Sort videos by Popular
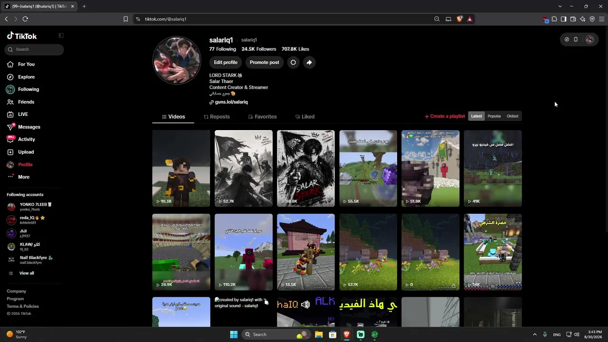This screenshot has width=608, height=342. pyautogui.click(x=494, y=116)
